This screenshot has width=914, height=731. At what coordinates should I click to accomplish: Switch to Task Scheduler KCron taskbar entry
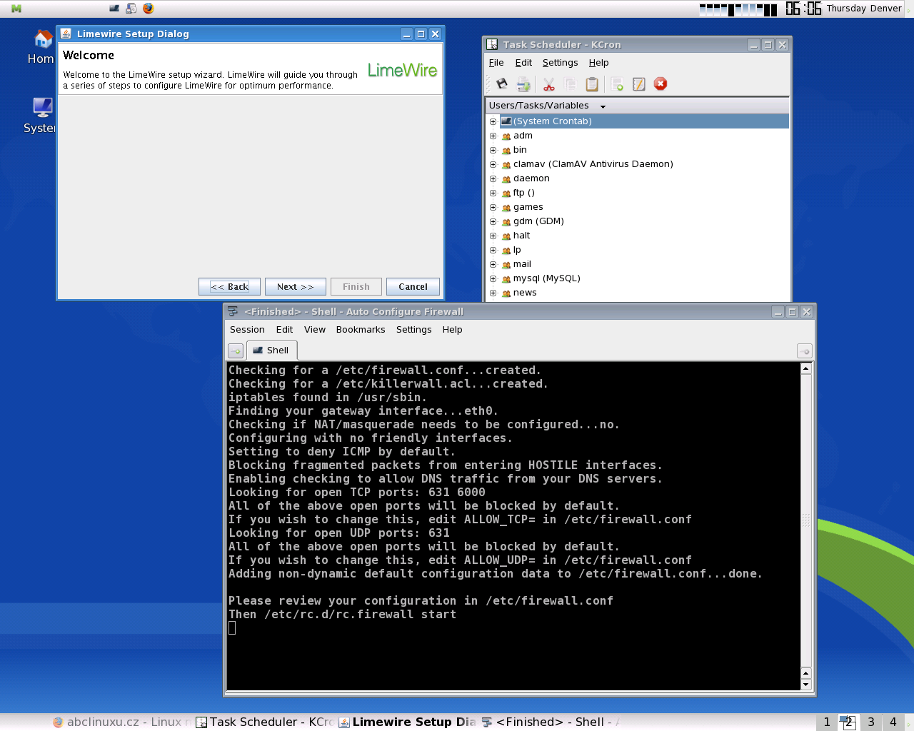265,722
